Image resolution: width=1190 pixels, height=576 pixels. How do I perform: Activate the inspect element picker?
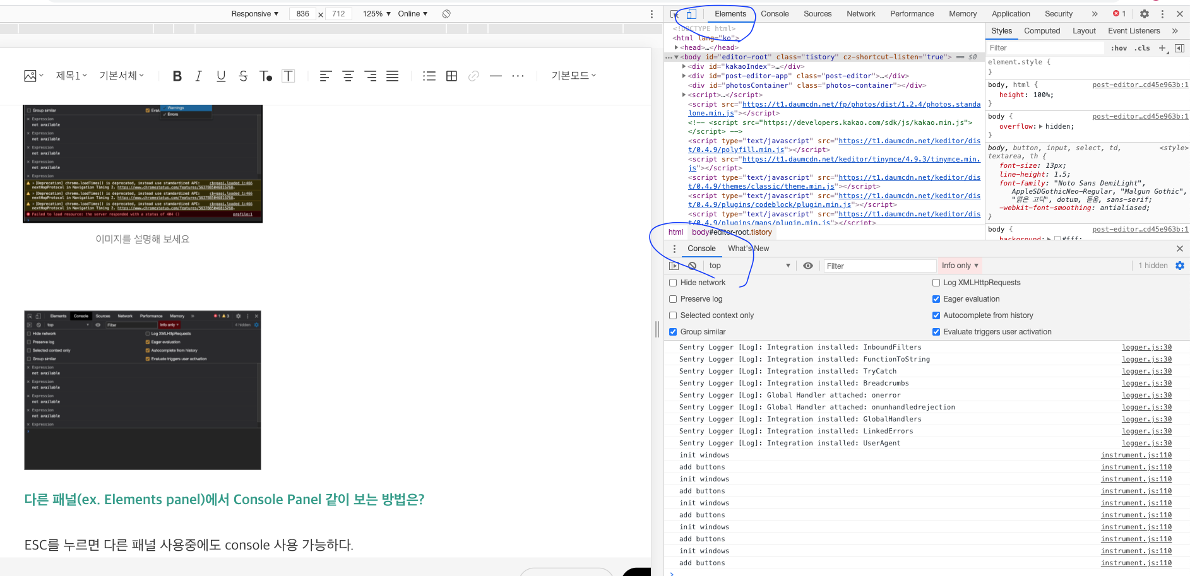(x=675, y=14)
